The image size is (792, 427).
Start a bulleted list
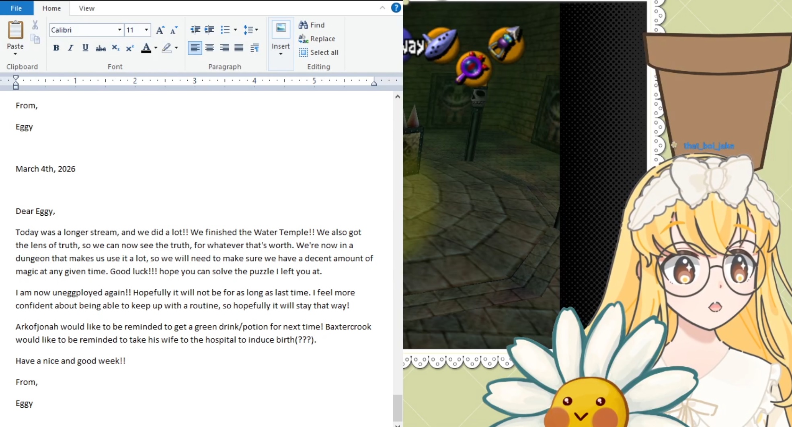pos(225,29)
